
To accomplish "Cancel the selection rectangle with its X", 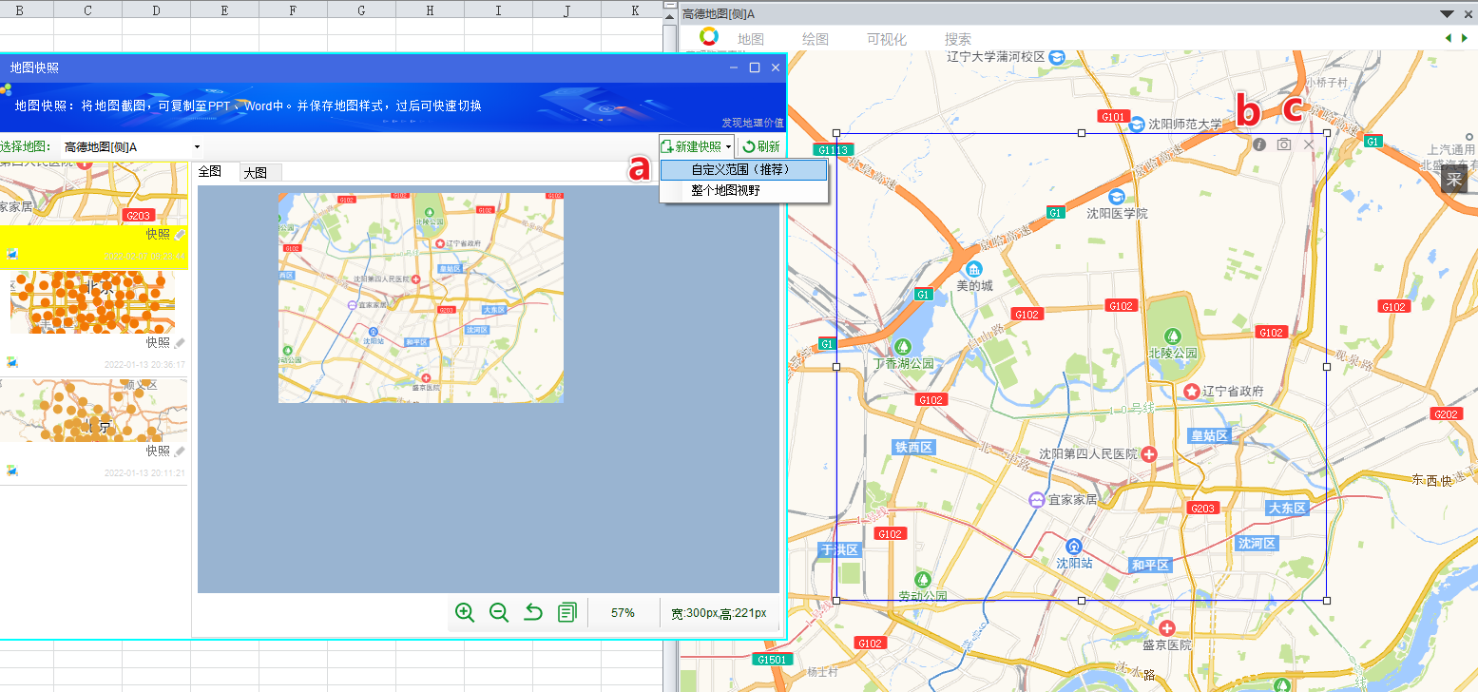I will [x=1309, y=144].
